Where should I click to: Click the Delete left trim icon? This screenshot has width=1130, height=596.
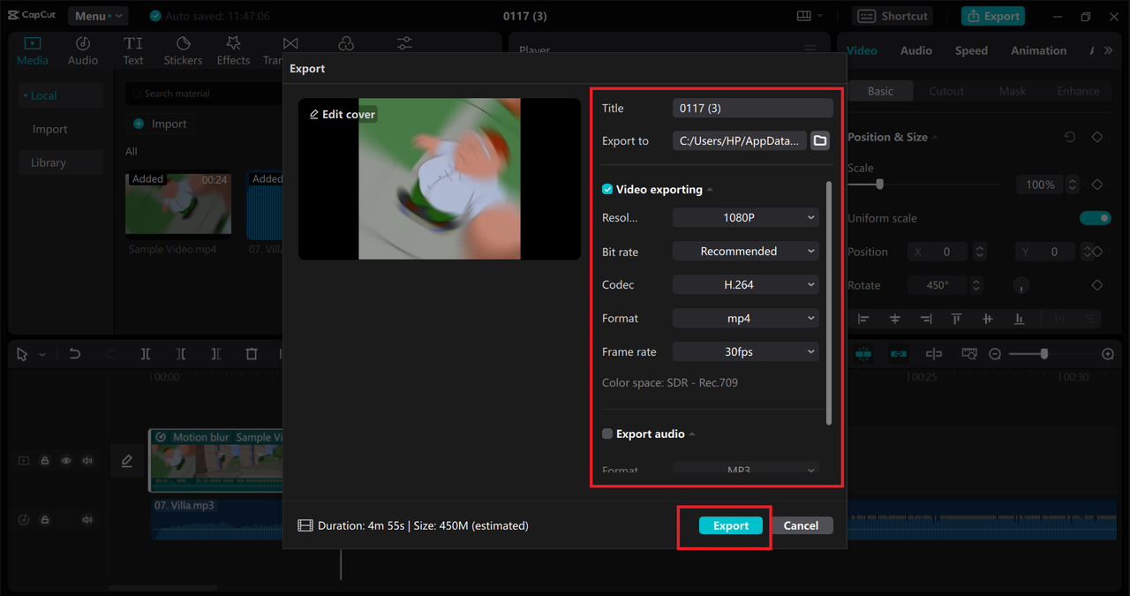point(181,354)
